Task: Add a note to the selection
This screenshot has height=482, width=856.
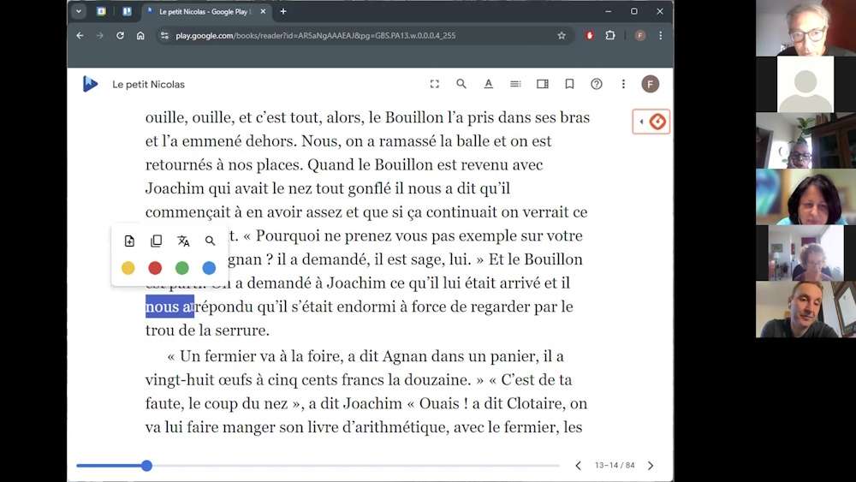Action: pyautogui.click(x=129, y=241)
